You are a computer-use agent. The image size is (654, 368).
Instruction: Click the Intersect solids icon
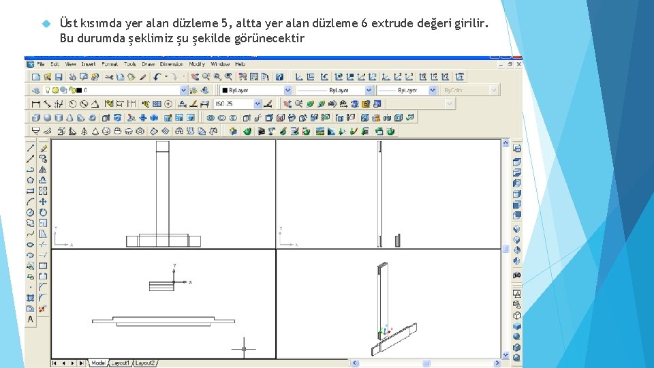pyautogui.click(x=233, y=118)
